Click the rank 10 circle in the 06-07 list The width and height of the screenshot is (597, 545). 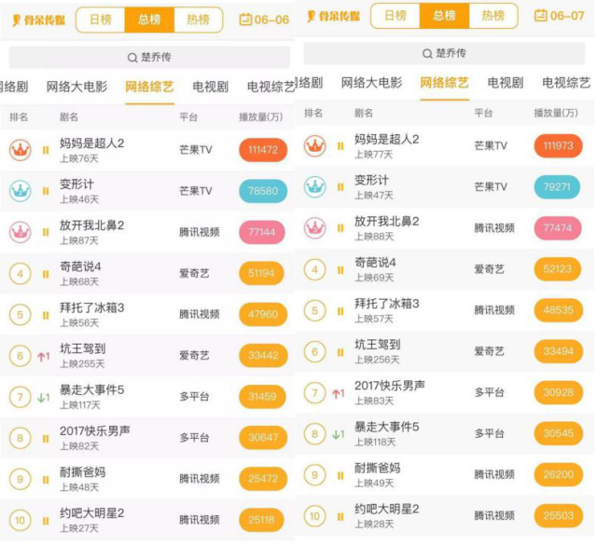pos(314,515)
